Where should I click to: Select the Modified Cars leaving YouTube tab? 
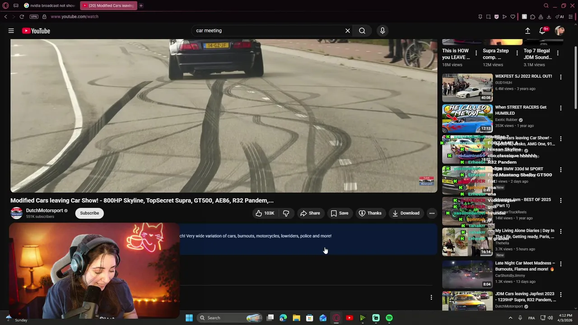(x=109, y=5)
